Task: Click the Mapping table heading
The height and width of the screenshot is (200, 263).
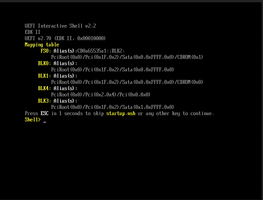Action: pos(42,45)
